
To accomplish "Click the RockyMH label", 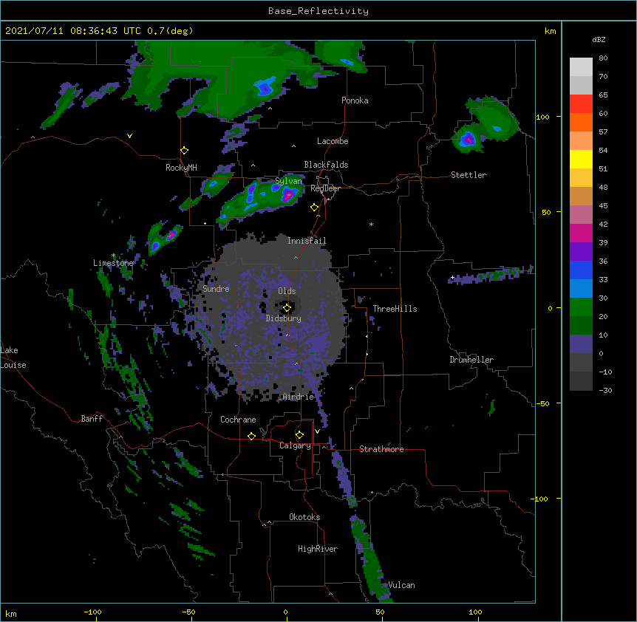I will click(x=181, y=168).
